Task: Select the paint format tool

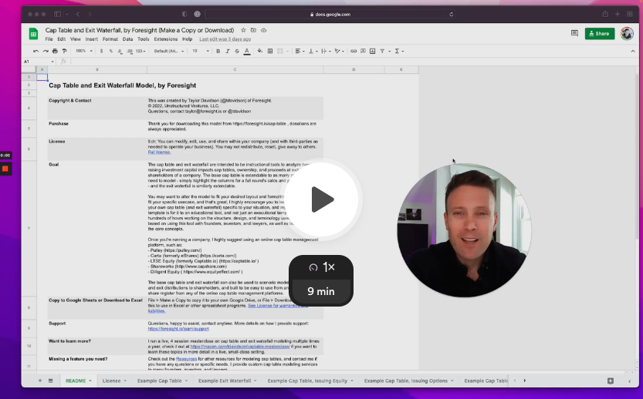Action: [x=64, y=51]
